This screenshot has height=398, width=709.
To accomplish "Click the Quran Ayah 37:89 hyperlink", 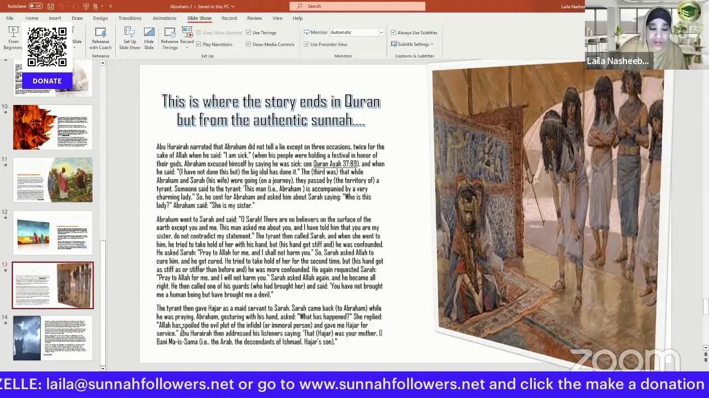I will pos(336,164).
